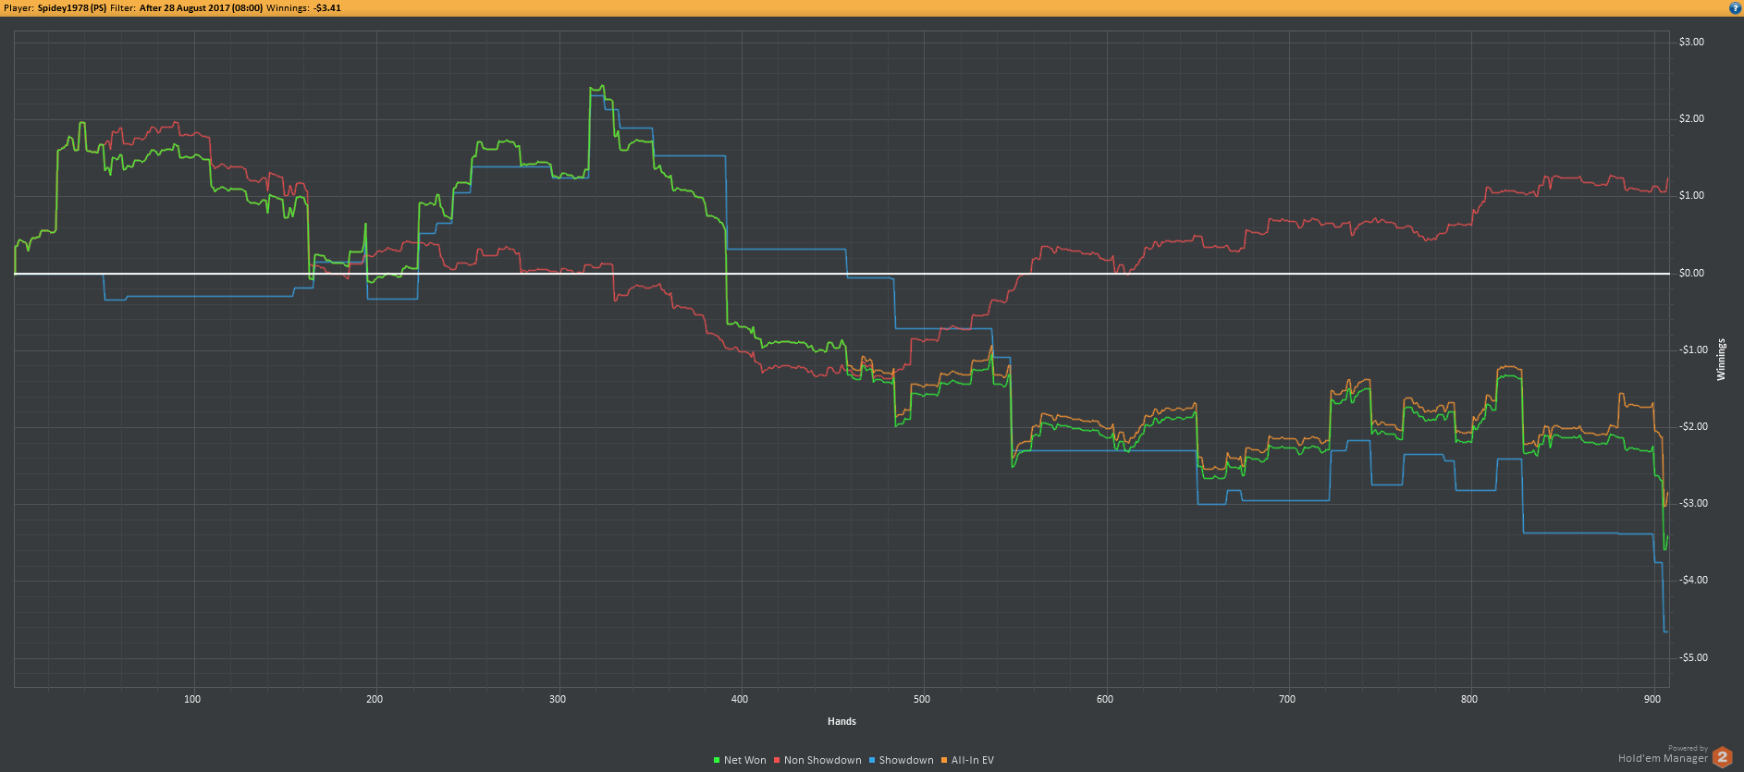Toggle the All-In EV series label

973,760
